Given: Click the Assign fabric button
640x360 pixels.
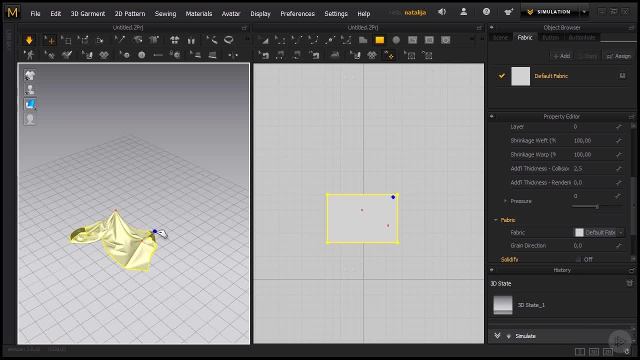Looking at the screenshot, I should 618,56.
